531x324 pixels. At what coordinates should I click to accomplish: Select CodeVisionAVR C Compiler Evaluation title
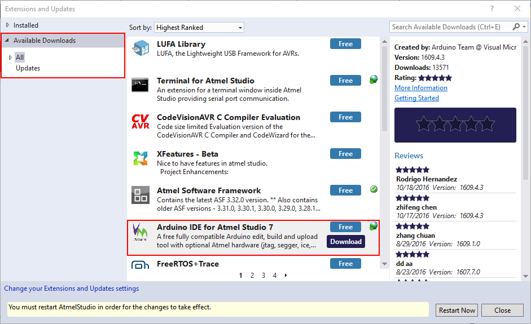[x=229, y=117]
